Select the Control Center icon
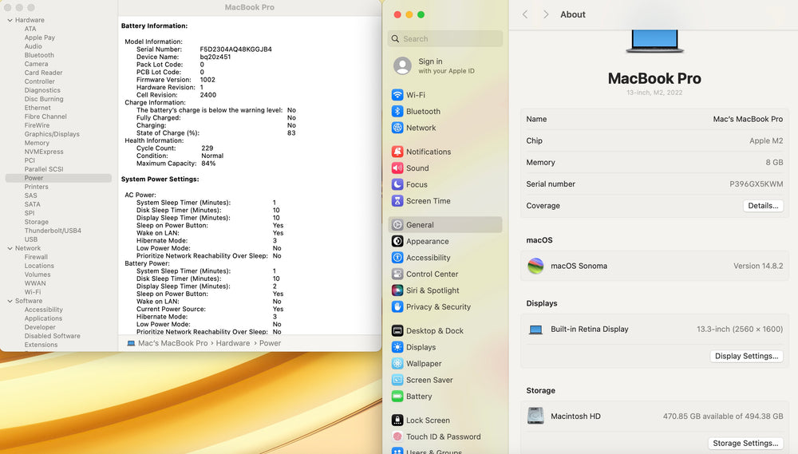The width and height of the screenshot is (798, 454). (397, 274)
